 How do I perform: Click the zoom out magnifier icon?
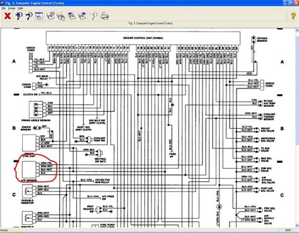[29, 16]
